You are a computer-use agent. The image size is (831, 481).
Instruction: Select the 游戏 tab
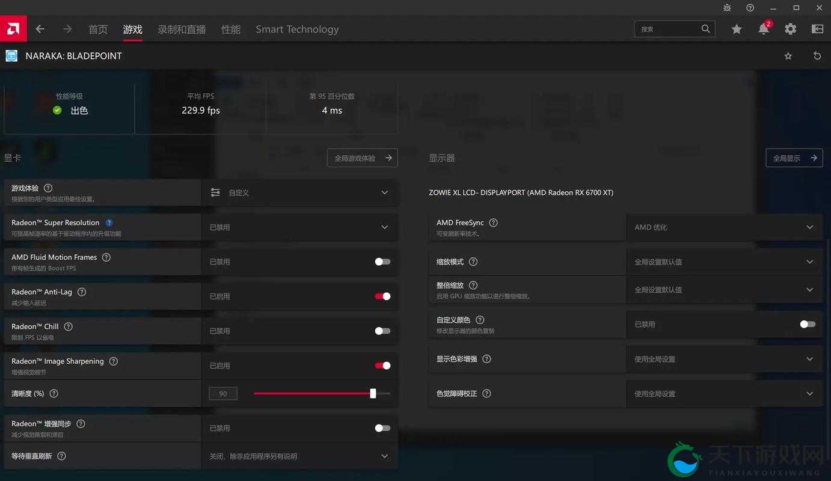point(132,29)
